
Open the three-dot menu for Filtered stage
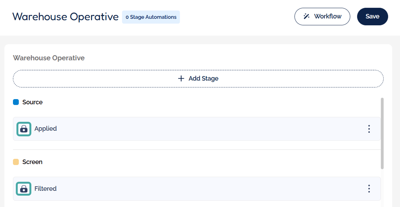(369, 189)
